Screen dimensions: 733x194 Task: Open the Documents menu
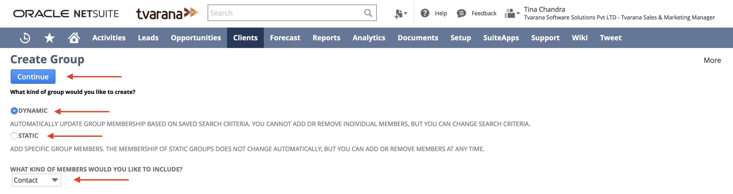[x=418, y=38]
